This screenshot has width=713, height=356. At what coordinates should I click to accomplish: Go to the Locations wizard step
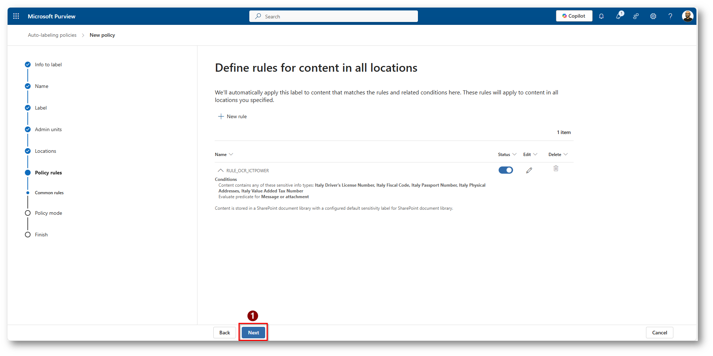(45, 151)
